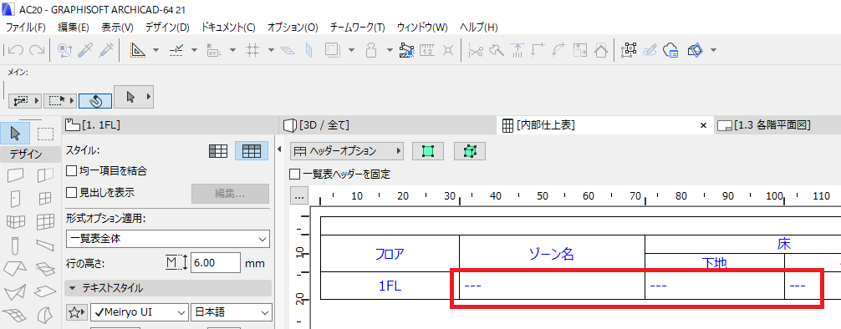Open the ファイル(F) menu

click(26, 28)
